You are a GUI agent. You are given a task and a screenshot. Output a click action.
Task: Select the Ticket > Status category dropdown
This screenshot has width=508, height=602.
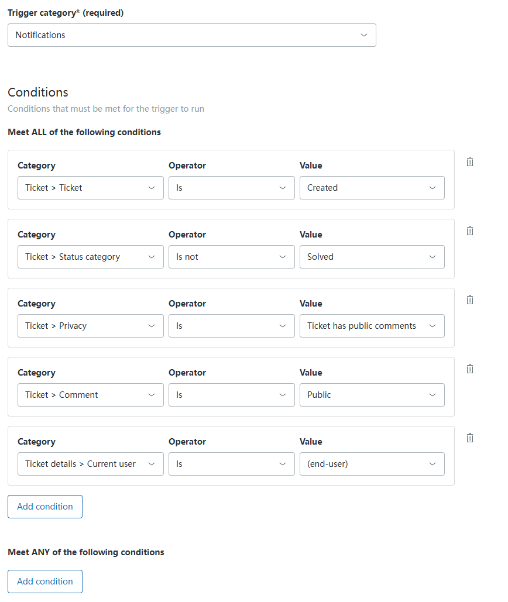[90, 257]
